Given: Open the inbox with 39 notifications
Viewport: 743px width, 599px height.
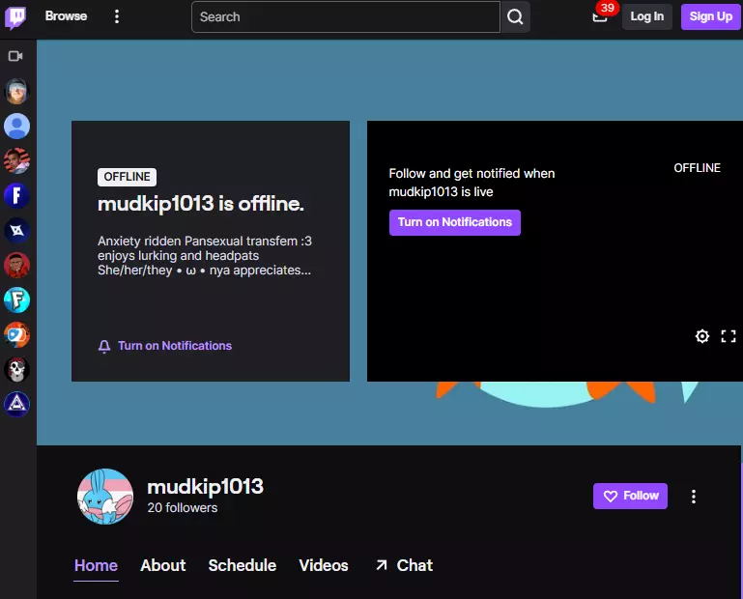Looking at the screenshot, I should click(601, 15).
